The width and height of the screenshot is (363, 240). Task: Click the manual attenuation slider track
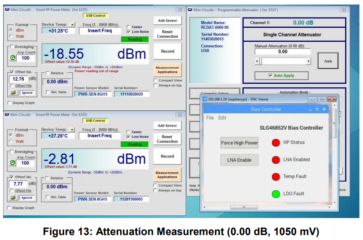(284, 61)
